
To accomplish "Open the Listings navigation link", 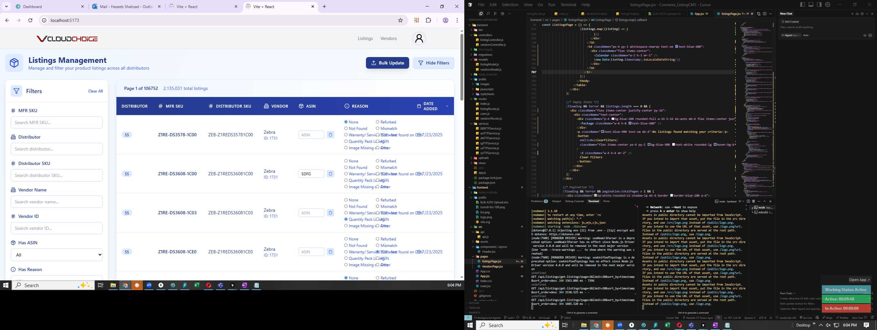I will [x=365, y=38].
